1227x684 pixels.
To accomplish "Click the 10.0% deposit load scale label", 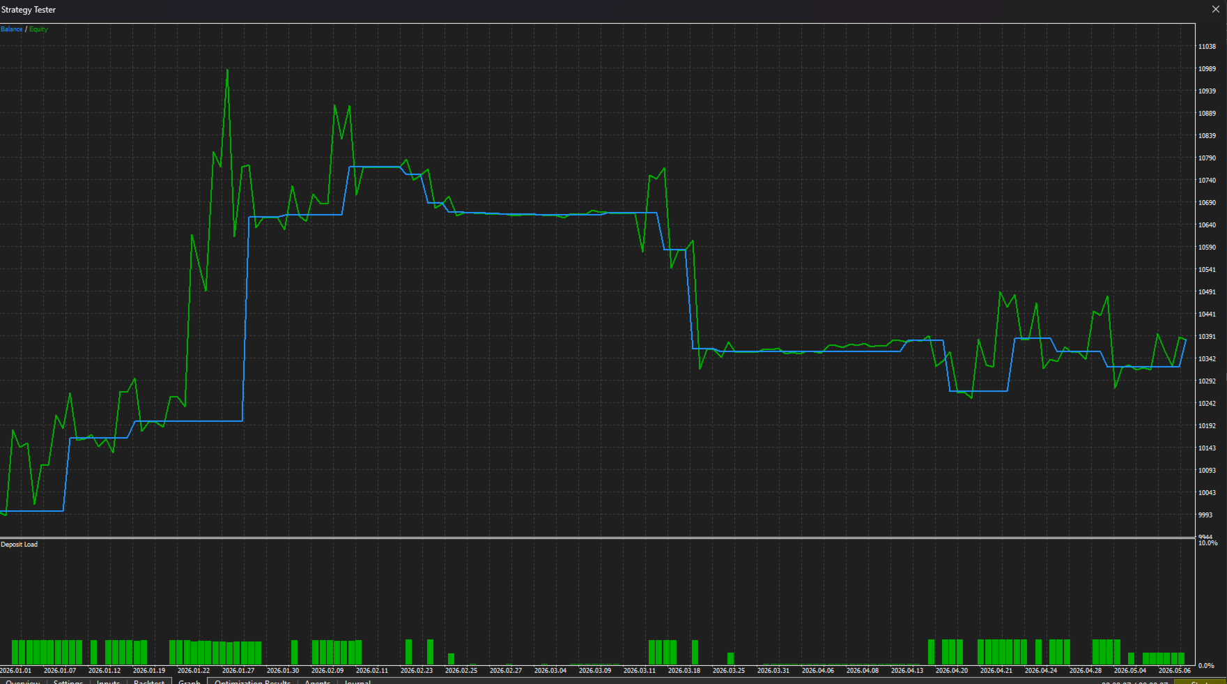I will click(1208, 542).
